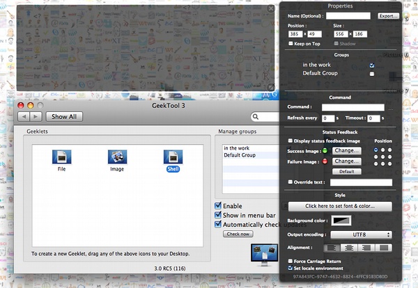The width and height of the screenshot is (418, 288).
Task: Select bottom-right feedback position radio
Action: (389, 163)
